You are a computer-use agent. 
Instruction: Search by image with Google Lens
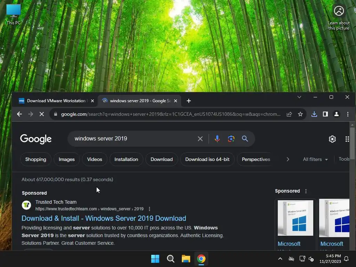tap(231, 138)
